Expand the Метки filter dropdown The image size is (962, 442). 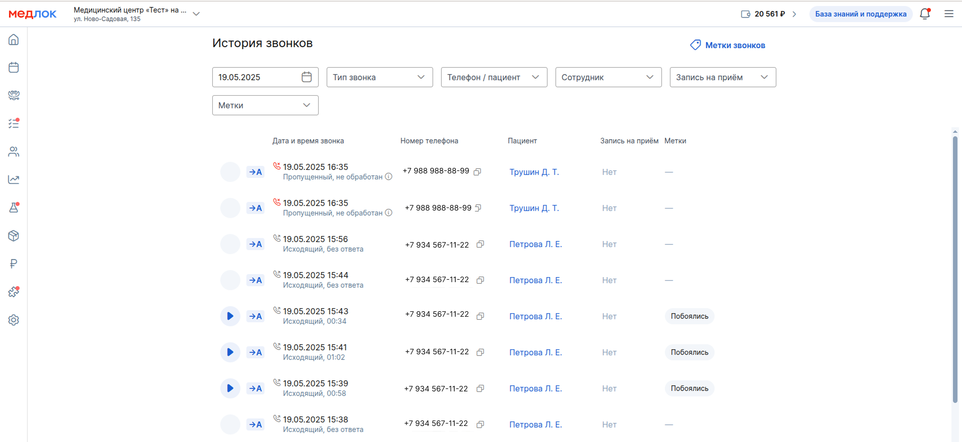coord(265,105)
